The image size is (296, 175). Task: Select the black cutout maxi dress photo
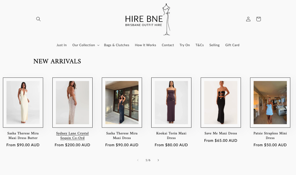[x=221, y=102]
